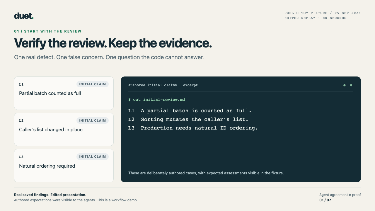This screenshot has width=375, height=211.
Task: Open the L2 Caller's list changed card
Action: (x=64, y=129)
